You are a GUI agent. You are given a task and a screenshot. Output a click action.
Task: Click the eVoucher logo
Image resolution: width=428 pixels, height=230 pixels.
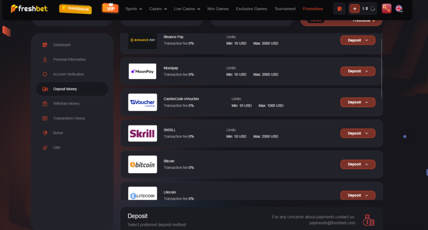pos(143,102)
